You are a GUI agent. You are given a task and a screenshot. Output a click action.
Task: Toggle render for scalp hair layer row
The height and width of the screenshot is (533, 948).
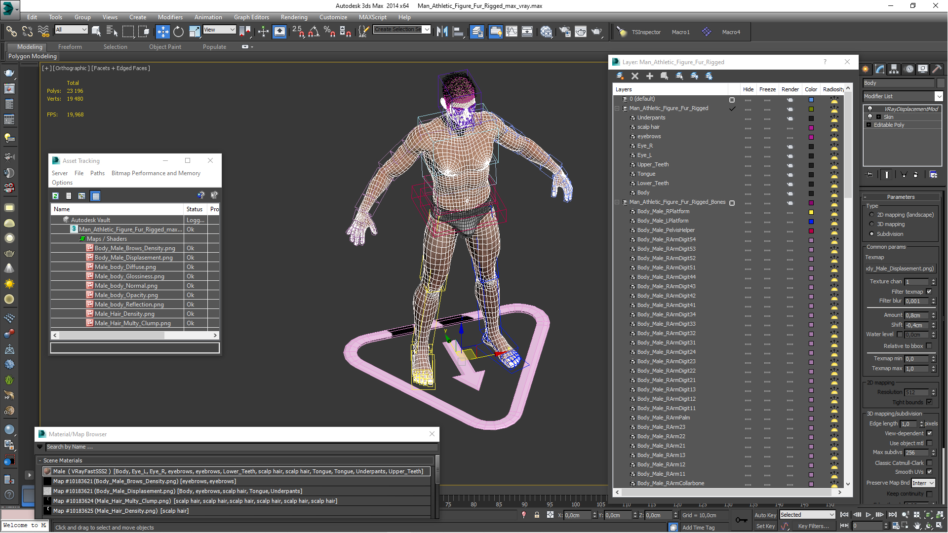pos(790,127)
